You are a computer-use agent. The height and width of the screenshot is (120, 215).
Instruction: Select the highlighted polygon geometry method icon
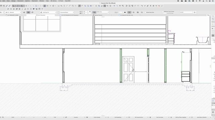click(129, 12)
